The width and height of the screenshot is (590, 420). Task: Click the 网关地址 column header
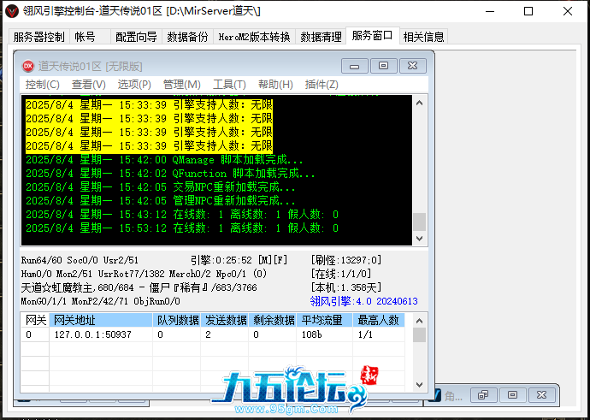[x=101, y=320]
